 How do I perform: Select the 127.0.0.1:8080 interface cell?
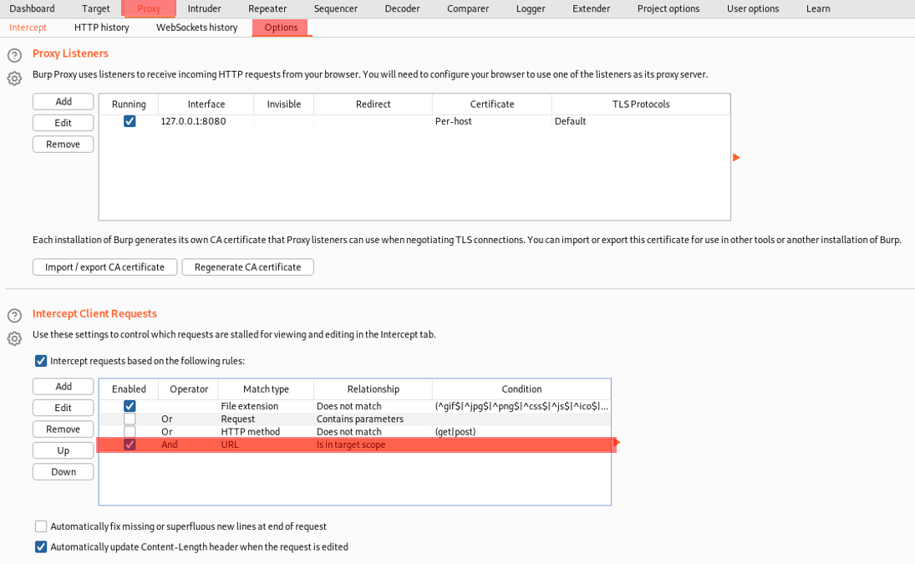pos(206,121)
